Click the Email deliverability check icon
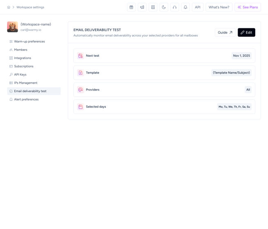The image size is (268, 229). click(11, 91)
